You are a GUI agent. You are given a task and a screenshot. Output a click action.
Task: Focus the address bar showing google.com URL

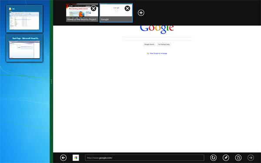click(x=144, y=158)
